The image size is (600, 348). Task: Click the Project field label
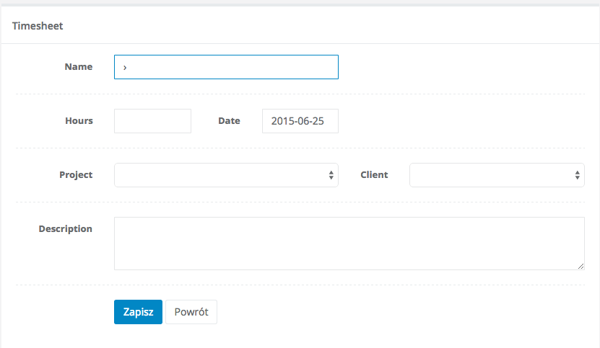(76, 175)
